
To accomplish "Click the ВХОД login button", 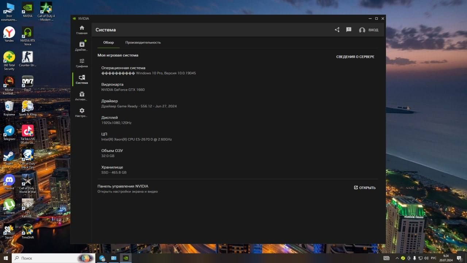I will click(x=369, y=30).
